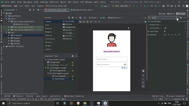Expand the padding attribute row
The width and height of the screenshot is (189, 106).
(149, 35)
